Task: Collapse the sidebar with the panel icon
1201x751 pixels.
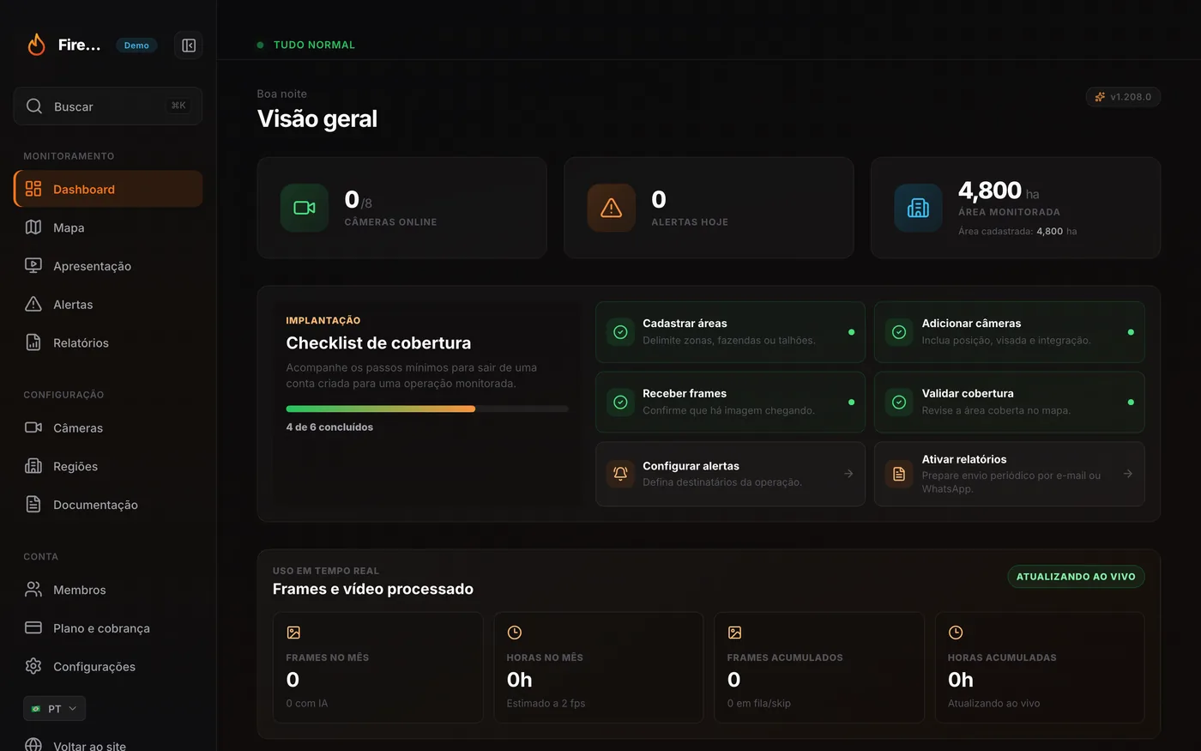Action: tap(189, 45)
